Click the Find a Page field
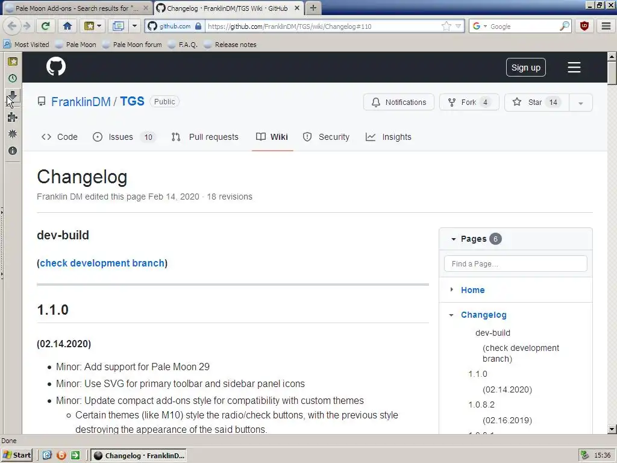 [516, 264]
